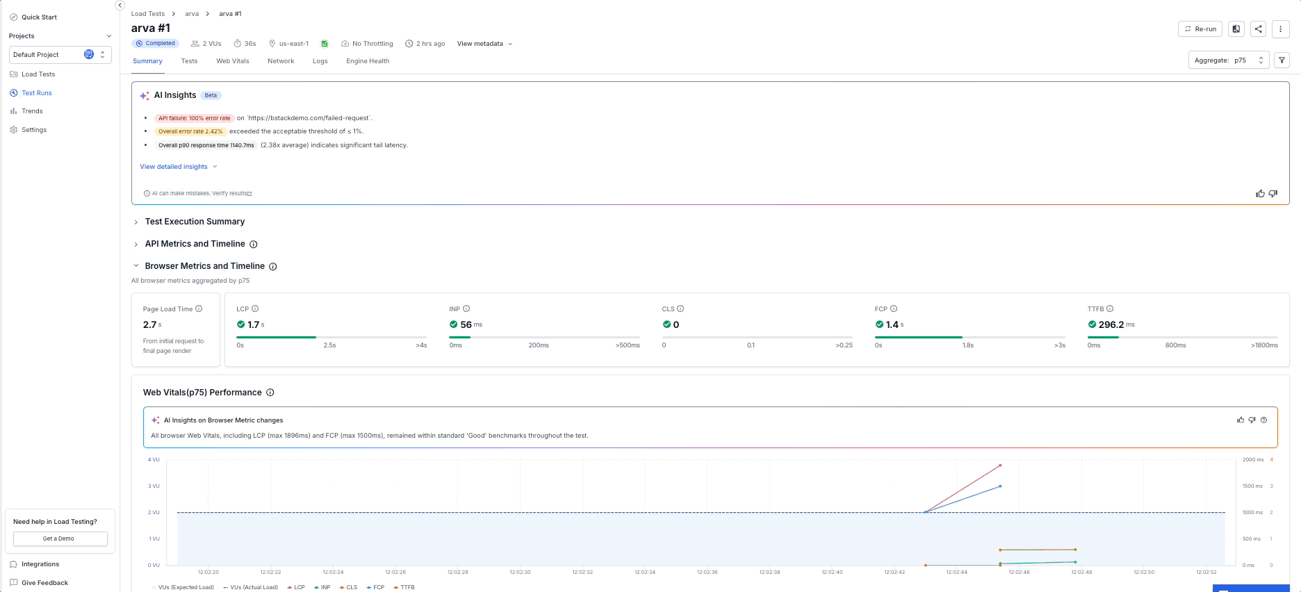This screenshot has height=592, width=1301.
Task: Open the Trends sidebar item
Action: [x=26, y=111]
